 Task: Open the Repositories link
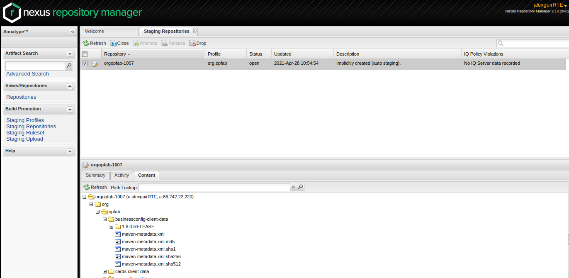coord(21,97)
